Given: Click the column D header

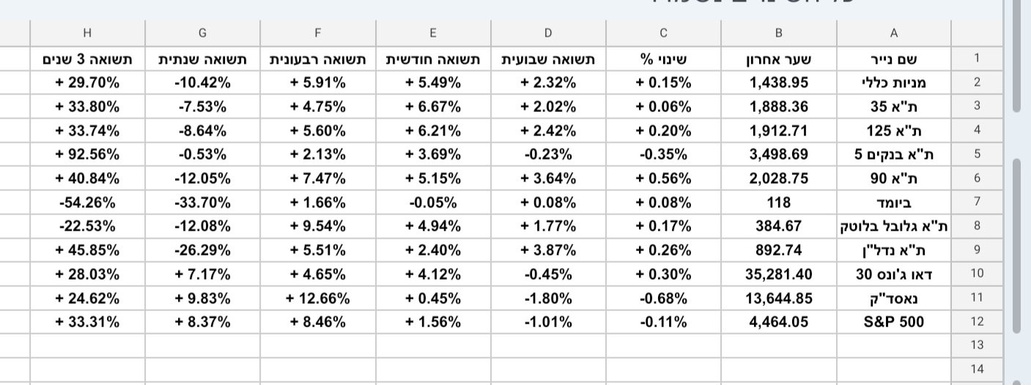Looking at the screenshot, I should click(x=548, y=32).
